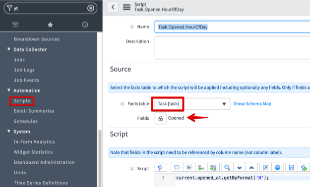
Task: Find previous with up chevron
Action: coord(251,168)
